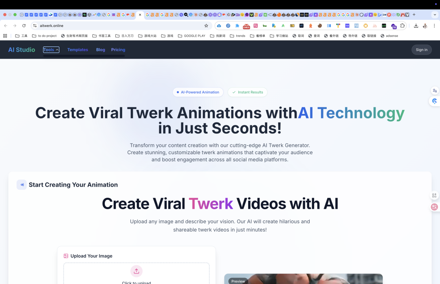Viewport: 440px width, 284px height.
Task: Go back to the previous page
Action: pos(6,26)
